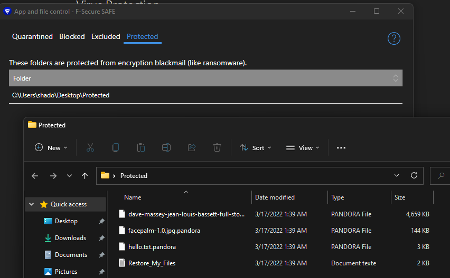This screenshot has width=450, height=278.
Task: Maximize the F-Secure App and file control window
Action: (x=377, y=11)
